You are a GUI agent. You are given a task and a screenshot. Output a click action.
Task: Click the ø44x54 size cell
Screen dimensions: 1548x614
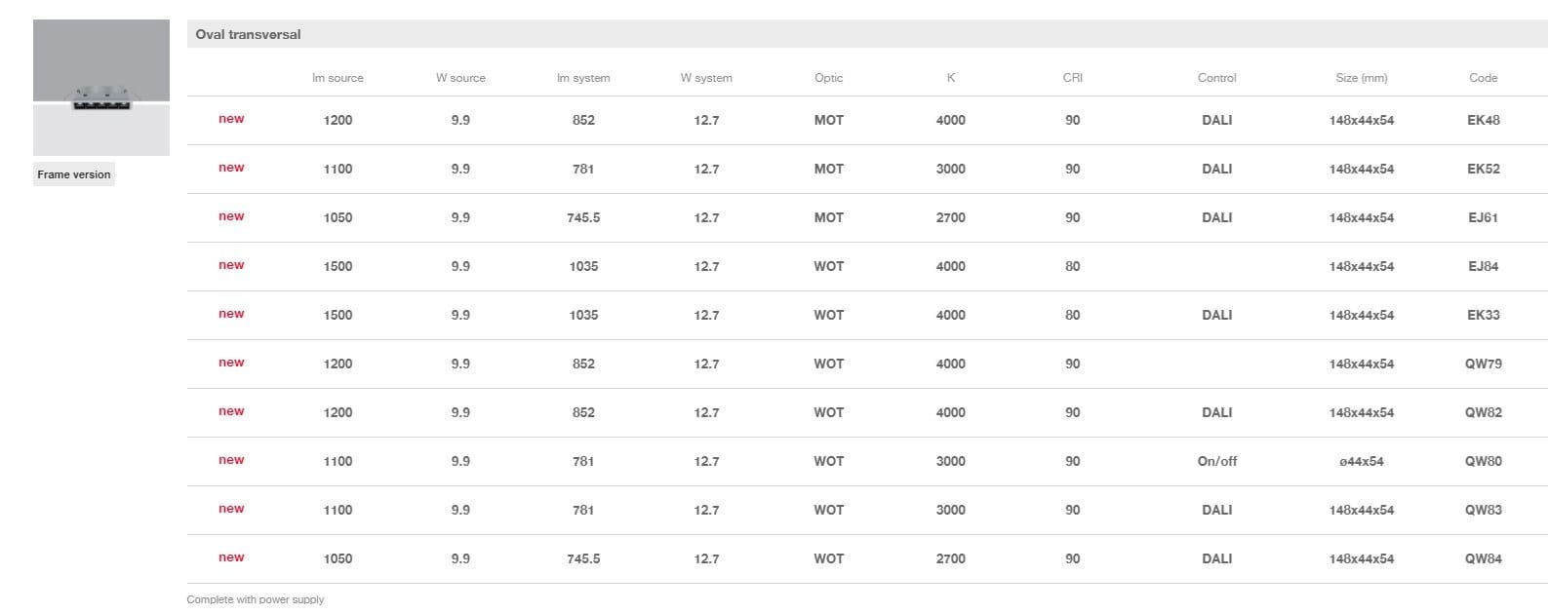1361,461
